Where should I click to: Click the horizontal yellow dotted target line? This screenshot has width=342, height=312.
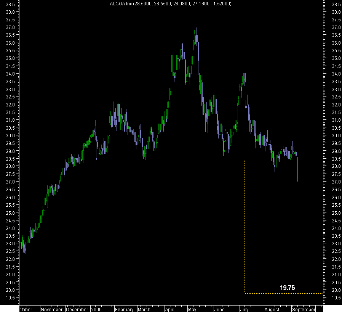[x=284, y=293]
